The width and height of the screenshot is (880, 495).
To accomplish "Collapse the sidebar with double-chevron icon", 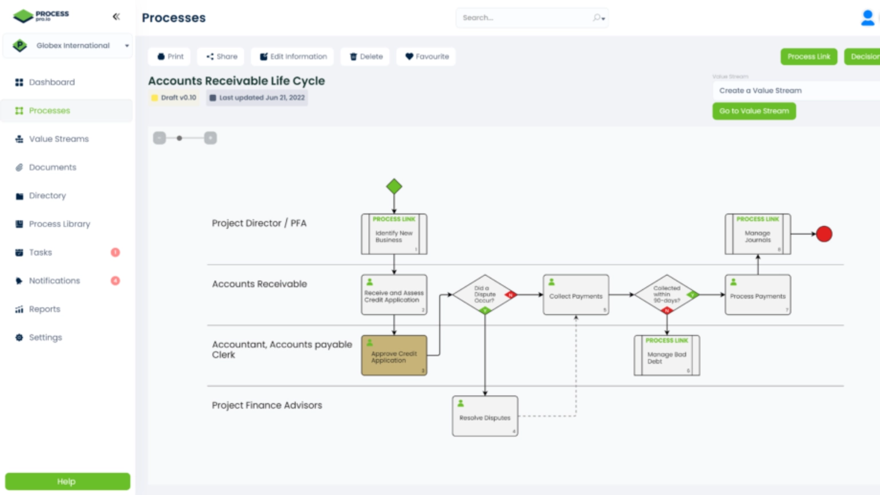I will tap(116, 17).
